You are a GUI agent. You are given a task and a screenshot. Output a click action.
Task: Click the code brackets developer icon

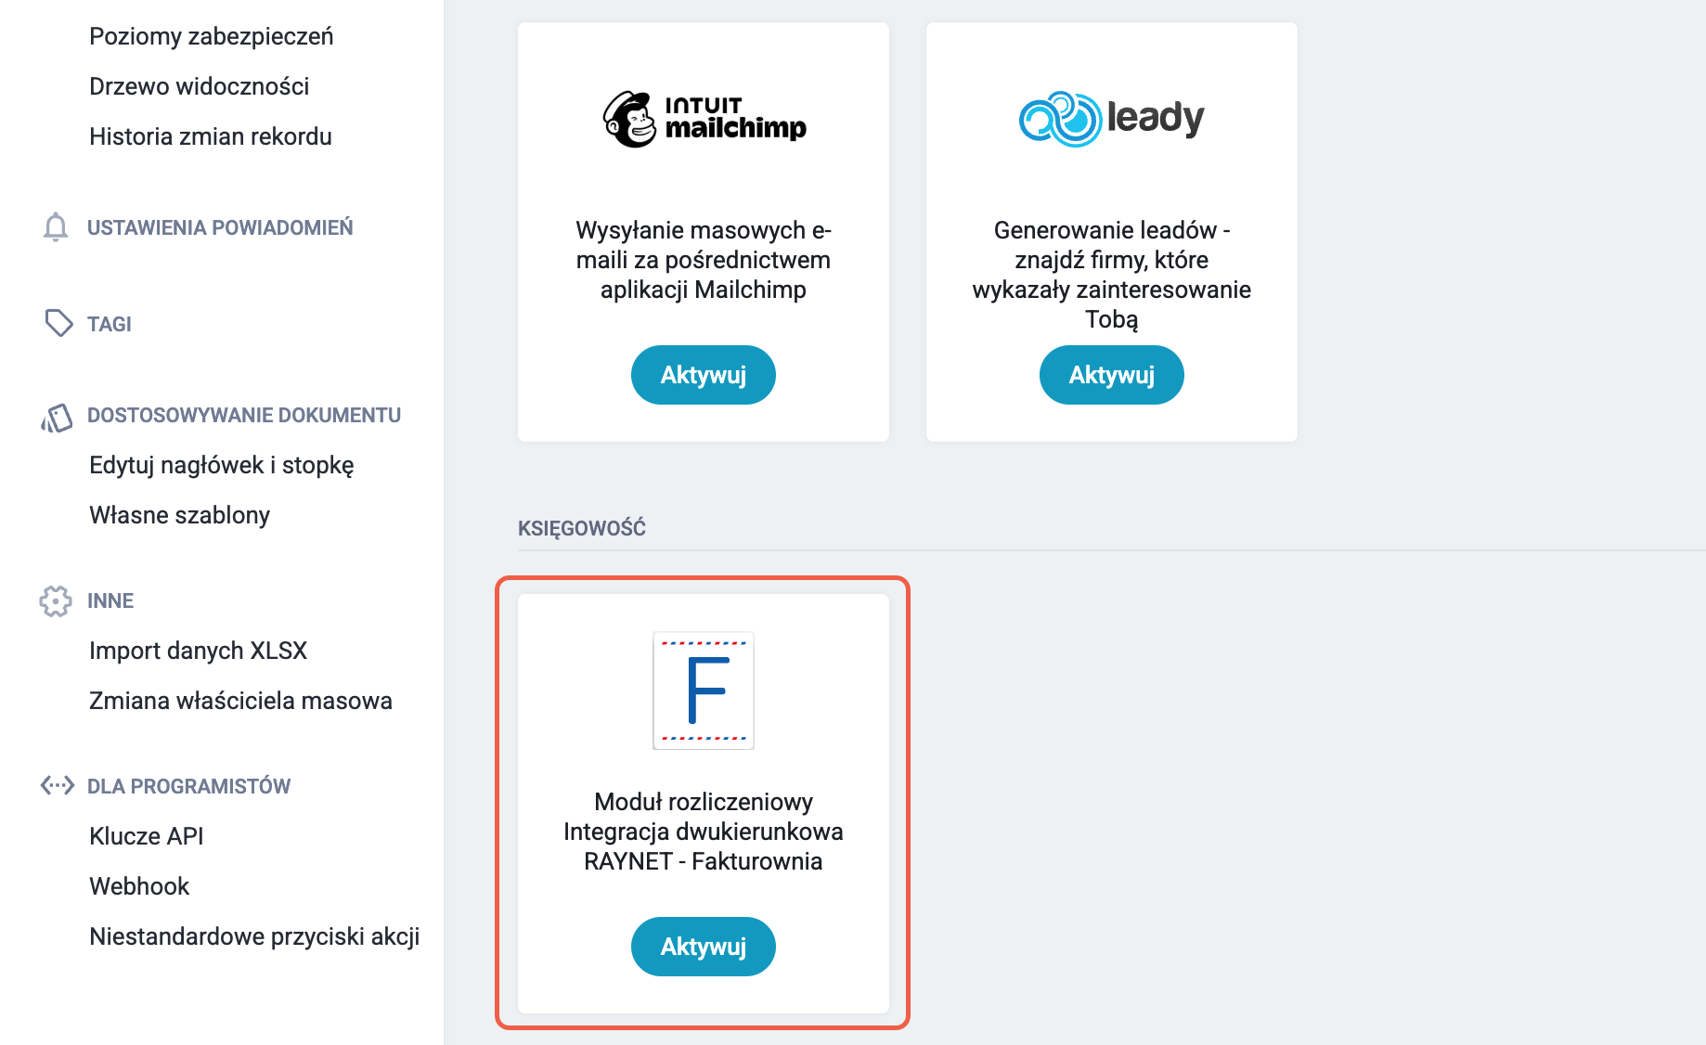57,785
